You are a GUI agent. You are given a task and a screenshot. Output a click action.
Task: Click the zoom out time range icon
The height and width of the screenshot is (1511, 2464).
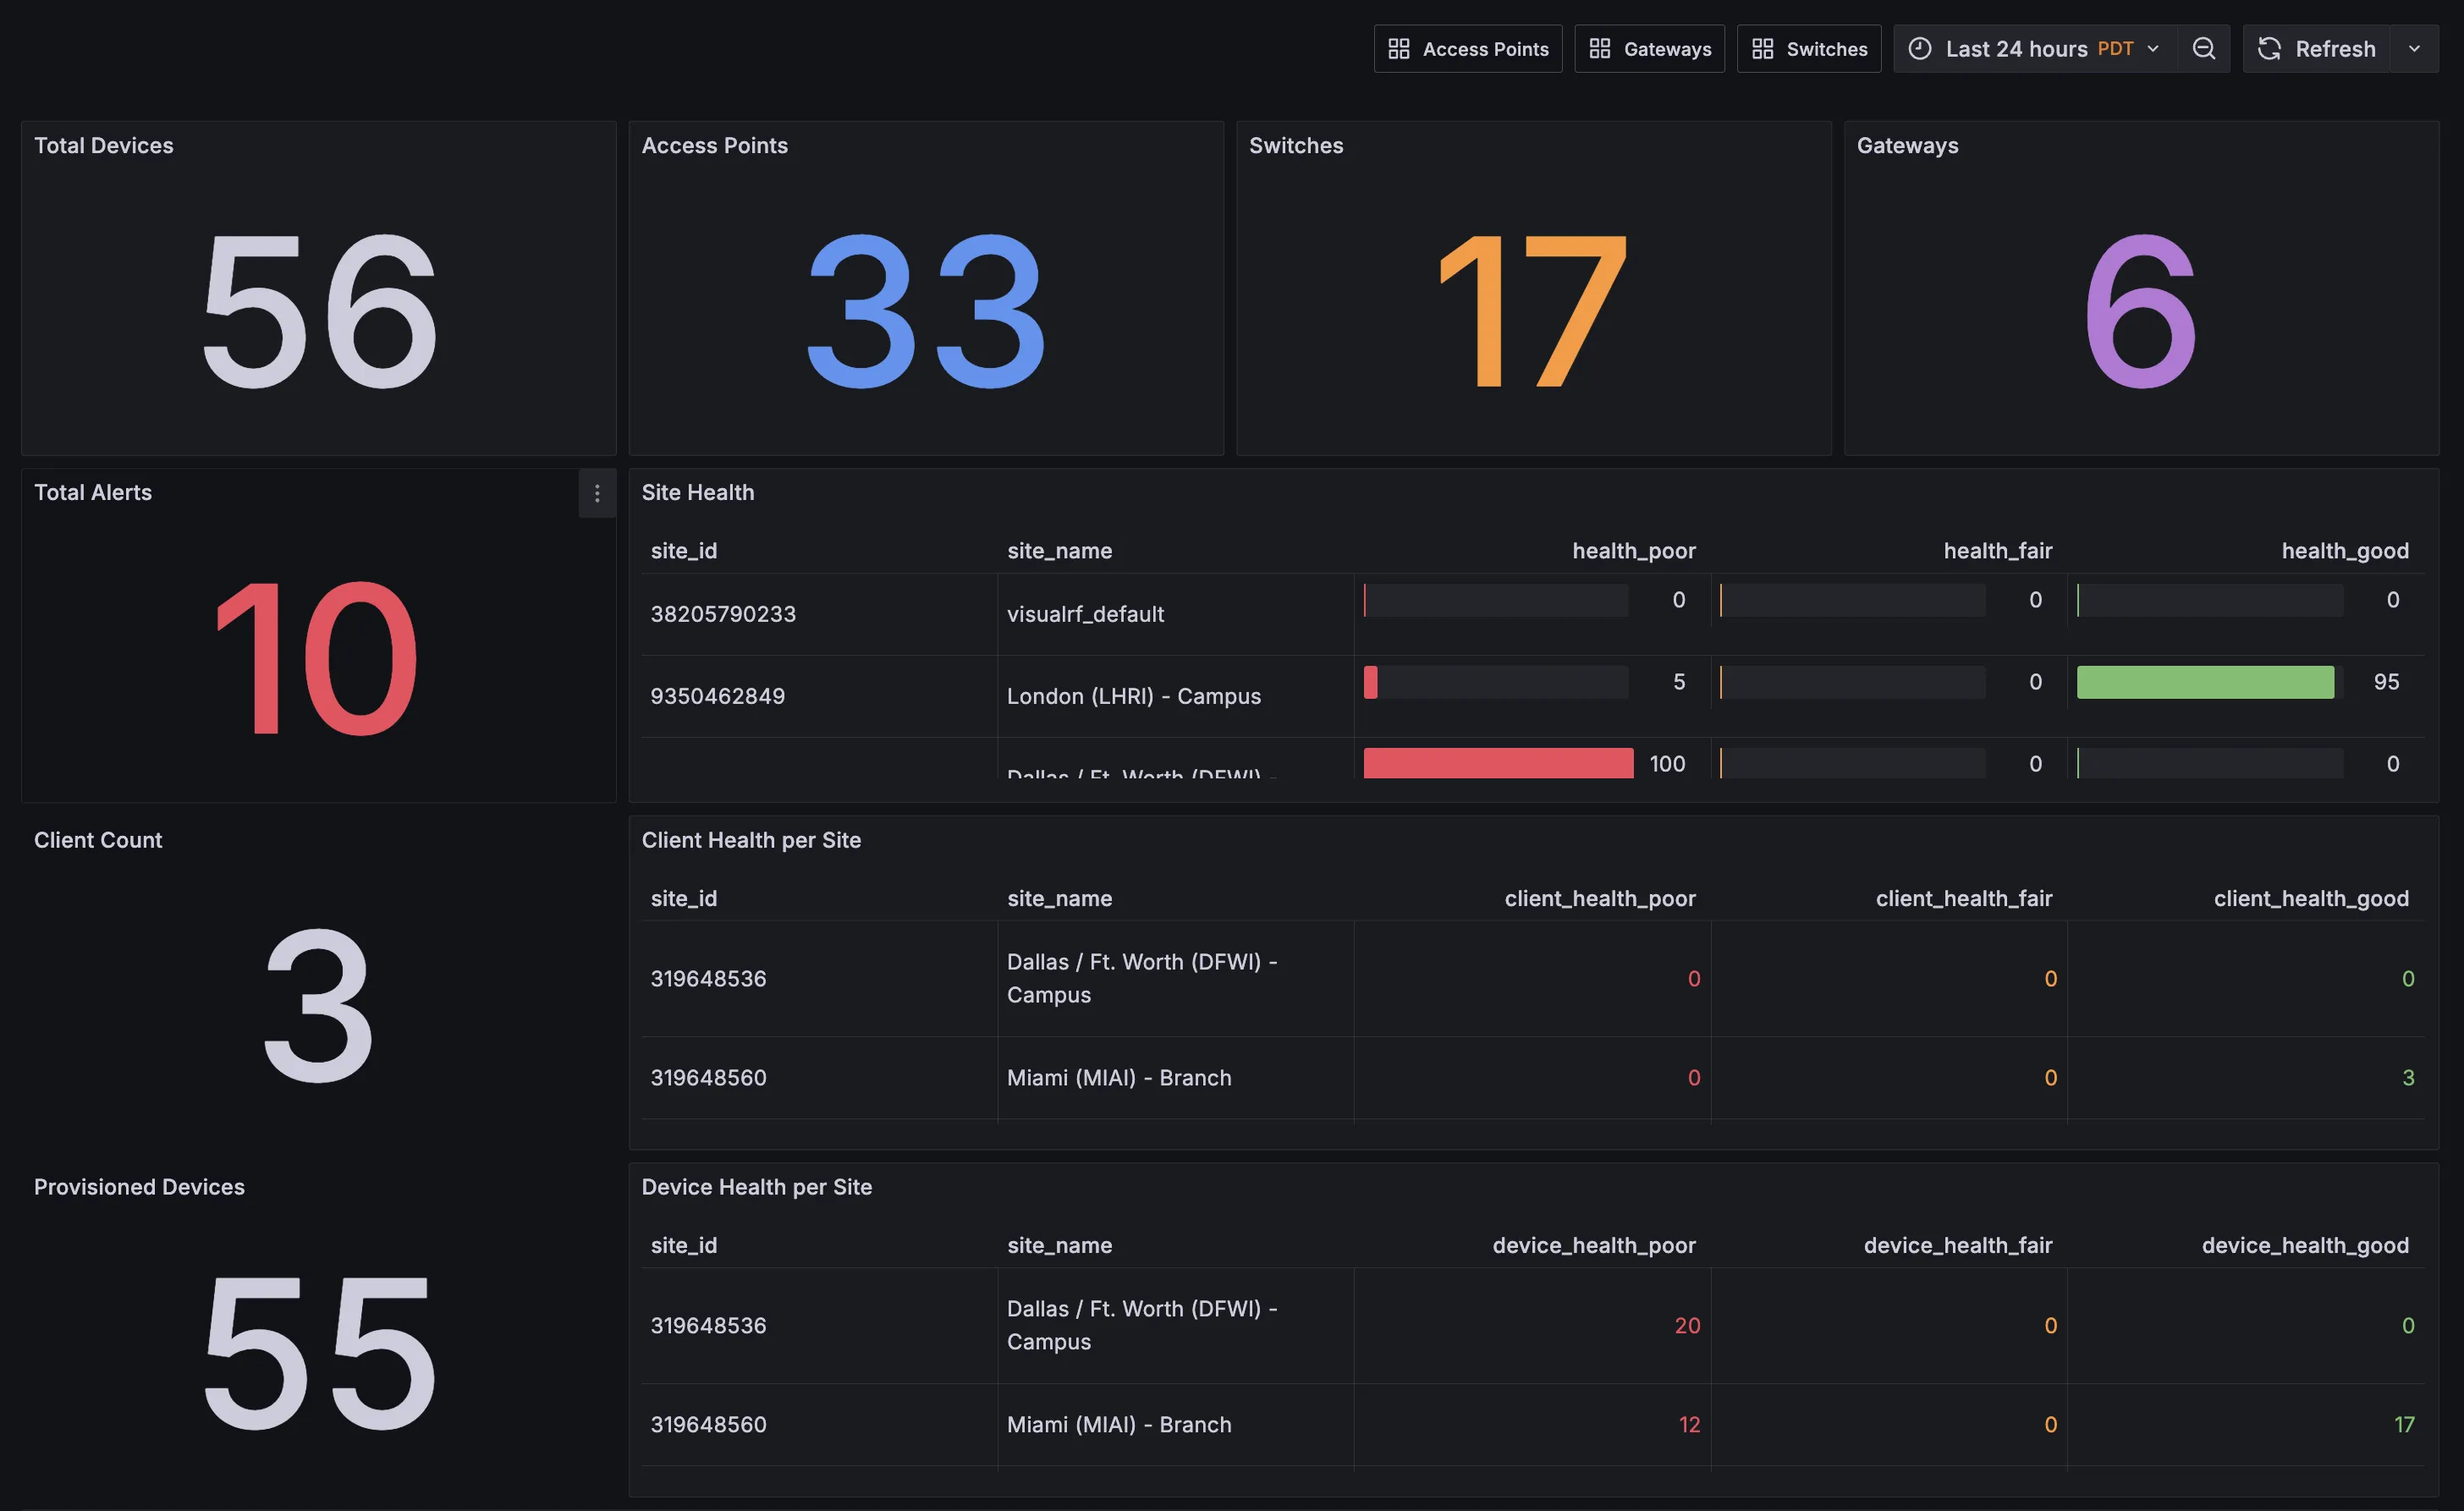(x=2203, y=49)
